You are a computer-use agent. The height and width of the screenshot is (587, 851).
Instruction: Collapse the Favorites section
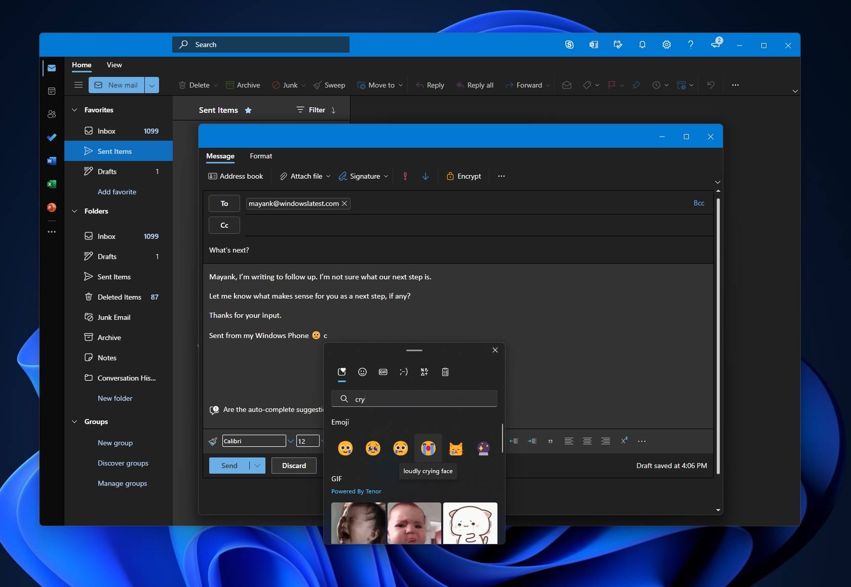(x=74, y=110)
